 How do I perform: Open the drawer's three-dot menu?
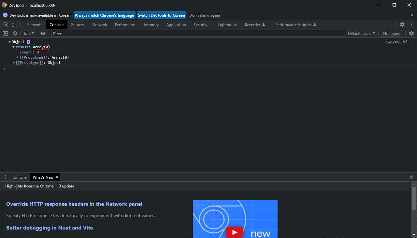(6, 177)
